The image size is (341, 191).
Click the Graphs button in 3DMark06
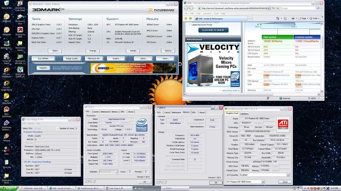[x=116, y=58]
